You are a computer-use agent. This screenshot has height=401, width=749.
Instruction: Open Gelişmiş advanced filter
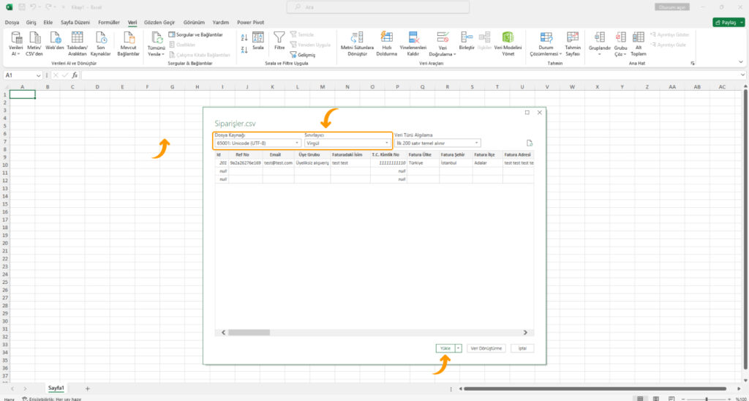303,54
